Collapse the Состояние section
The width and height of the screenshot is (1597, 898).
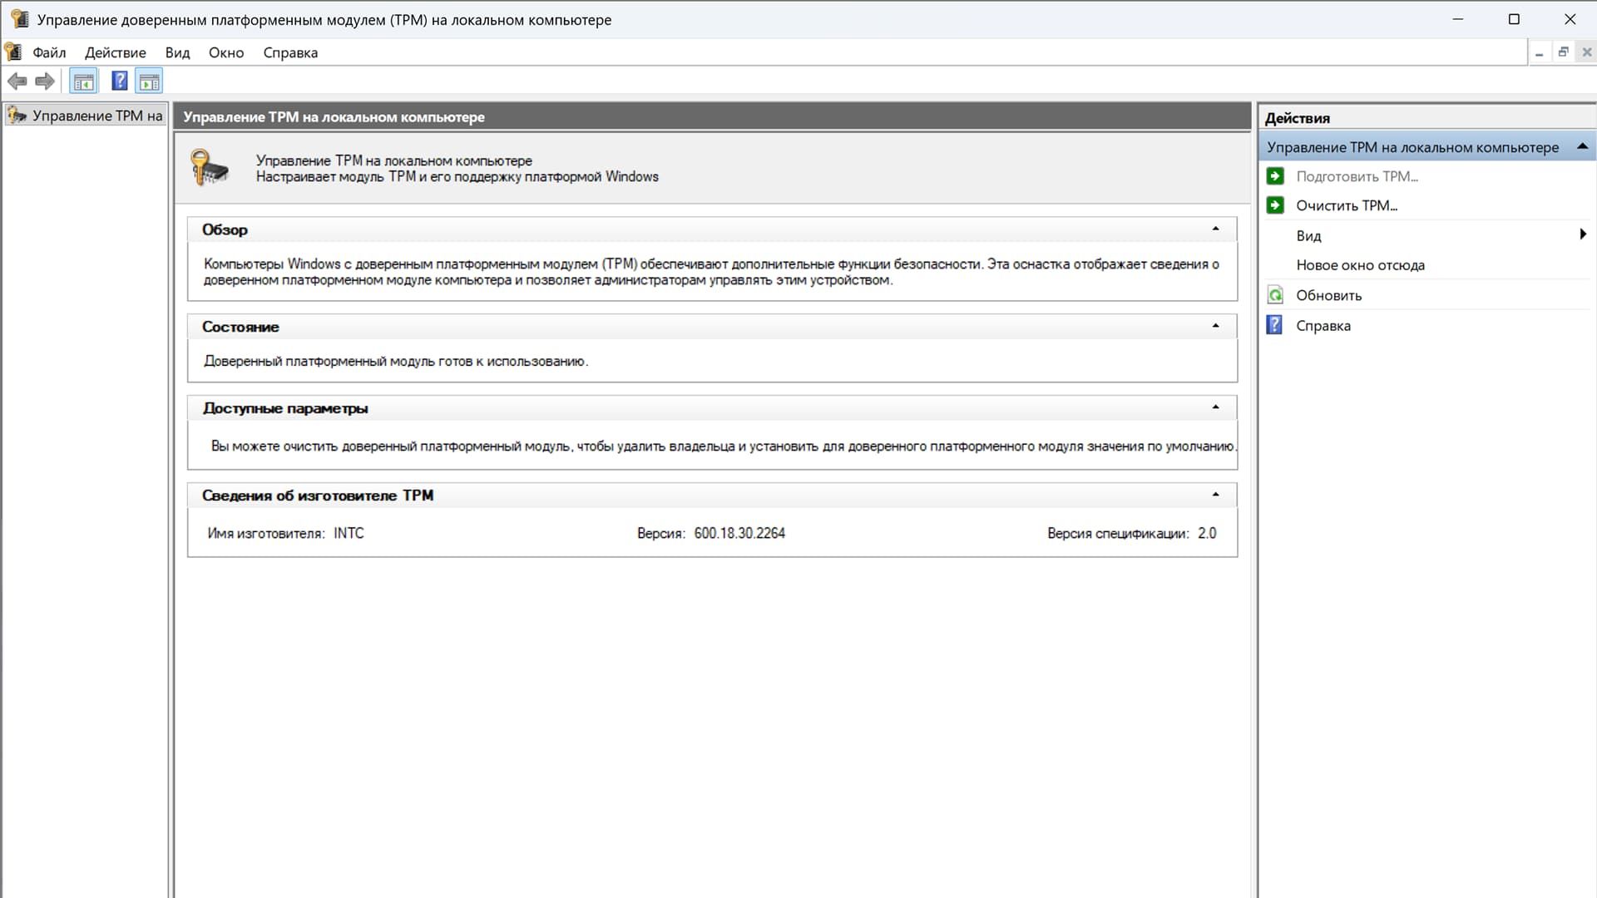(x=1215, y=326)
